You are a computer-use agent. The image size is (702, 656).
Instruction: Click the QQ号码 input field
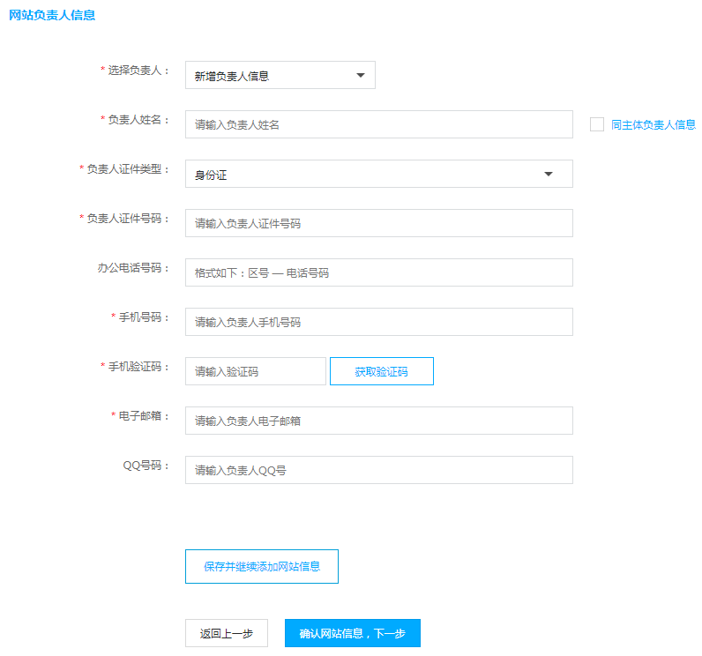(378, 470)
